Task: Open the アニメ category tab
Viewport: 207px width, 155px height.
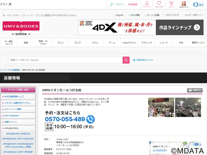Action: click(x=60, y=43)
